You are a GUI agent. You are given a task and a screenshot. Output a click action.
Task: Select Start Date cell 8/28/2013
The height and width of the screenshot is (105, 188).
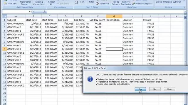click(33, 60)
